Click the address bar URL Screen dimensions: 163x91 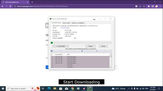[x=42, y=6]
